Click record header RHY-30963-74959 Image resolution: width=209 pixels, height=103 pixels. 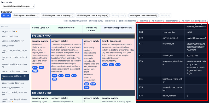coord(83,93)
